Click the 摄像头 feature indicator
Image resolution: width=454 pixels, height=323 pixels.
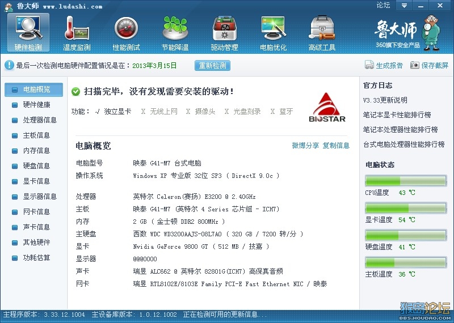point(201,112)
